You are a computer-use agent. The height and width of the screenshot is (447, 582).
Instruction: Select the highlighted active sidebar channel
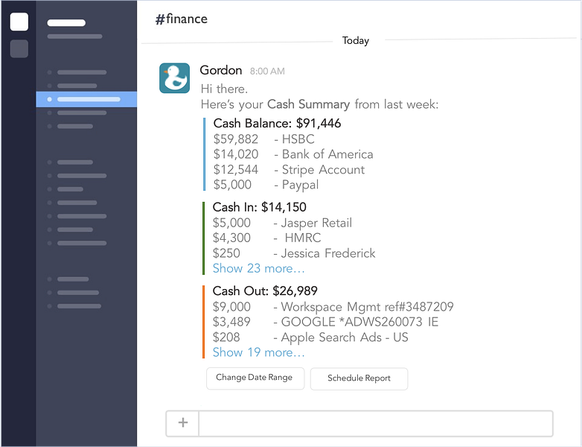[x=87, y=99]
